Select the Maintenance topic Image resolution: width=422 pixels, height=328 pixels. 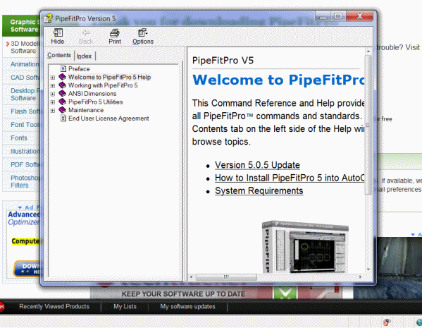point(86,110)
